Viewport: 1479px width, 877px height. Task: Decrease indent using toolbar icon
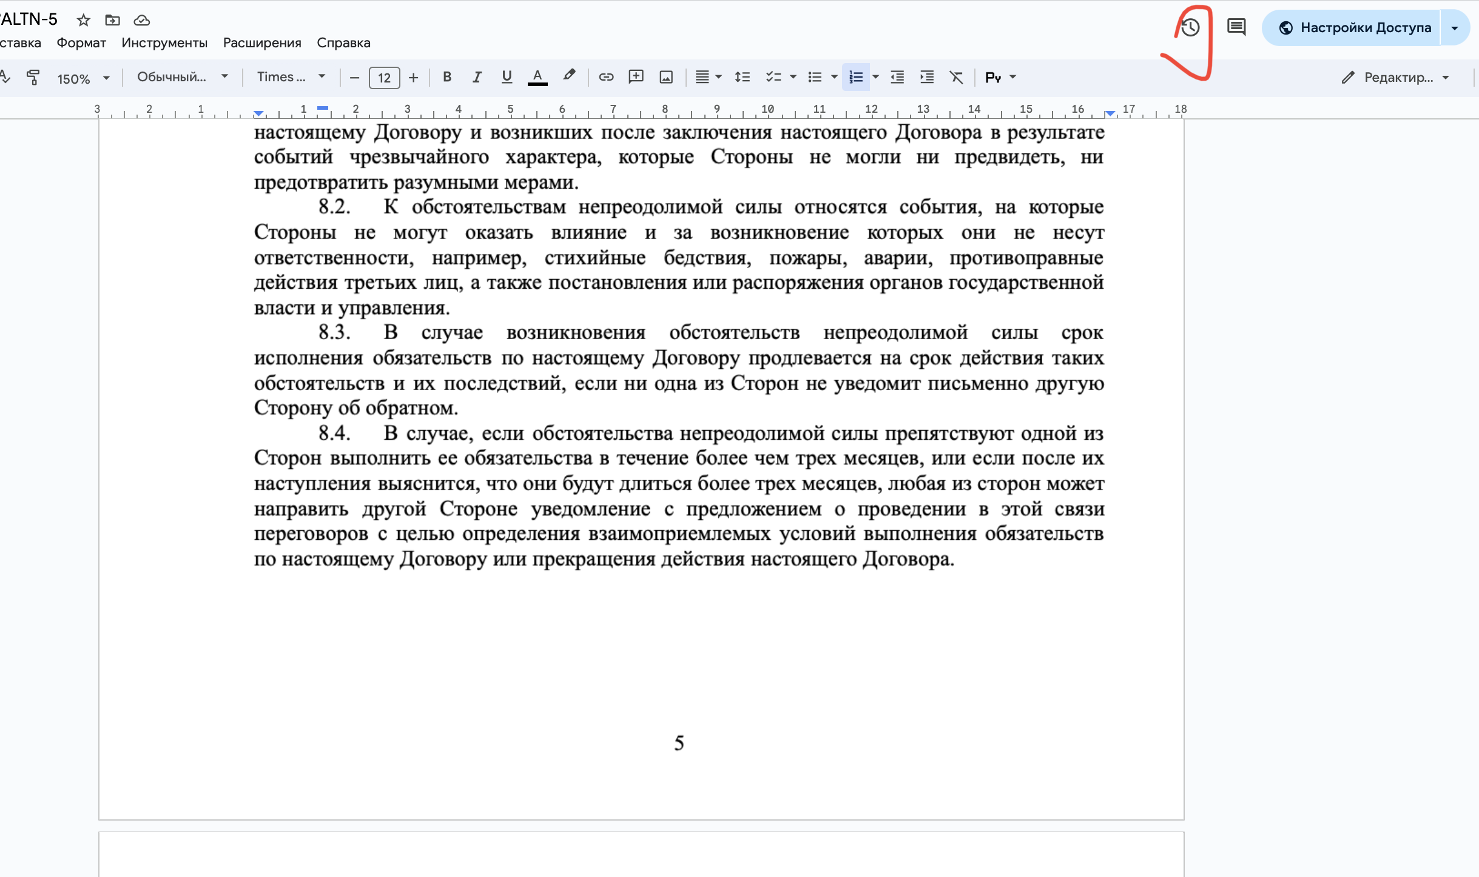click(897, 77)
